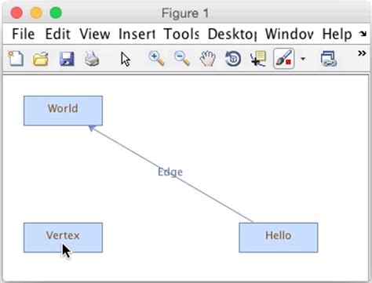Expand hidden toolbar items with chevron
Screen dimensions: 372x283
[362, 53]
